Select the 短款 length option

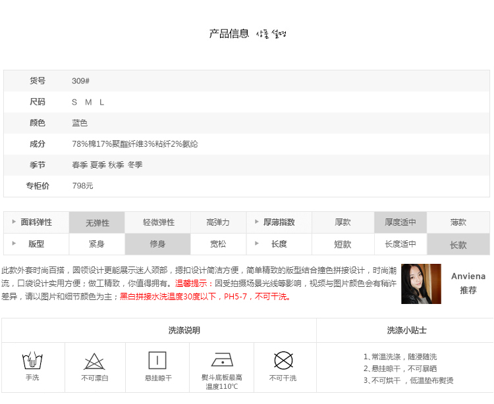(x=343, y=244)
